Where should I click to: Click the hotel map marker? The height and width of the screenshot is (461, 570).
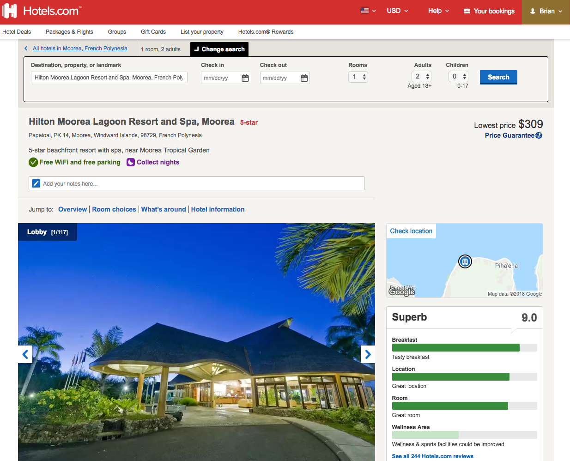pos(465,261)
